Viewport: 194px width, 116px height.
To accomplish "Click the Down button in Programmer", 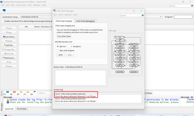I will point(9,66).
